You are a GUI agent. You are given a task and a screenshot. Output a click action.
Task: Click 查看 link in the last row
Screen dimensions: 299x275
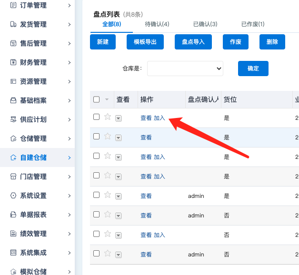pos(146,255)
